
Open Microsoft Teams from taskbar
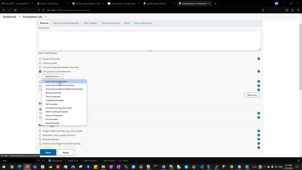pos(35,167)
